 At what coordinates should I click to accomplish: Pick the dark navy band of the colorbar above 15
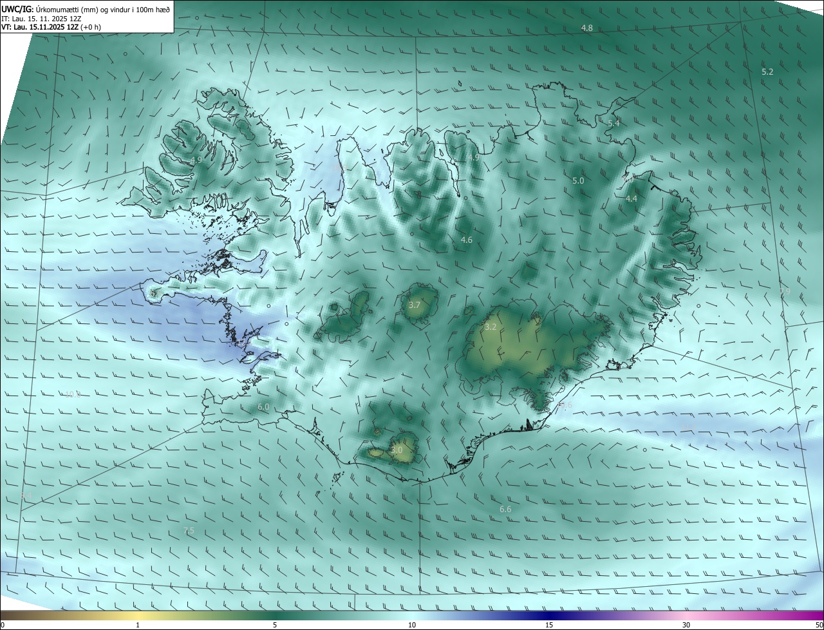pyautogui.click(x=549, y=616)
